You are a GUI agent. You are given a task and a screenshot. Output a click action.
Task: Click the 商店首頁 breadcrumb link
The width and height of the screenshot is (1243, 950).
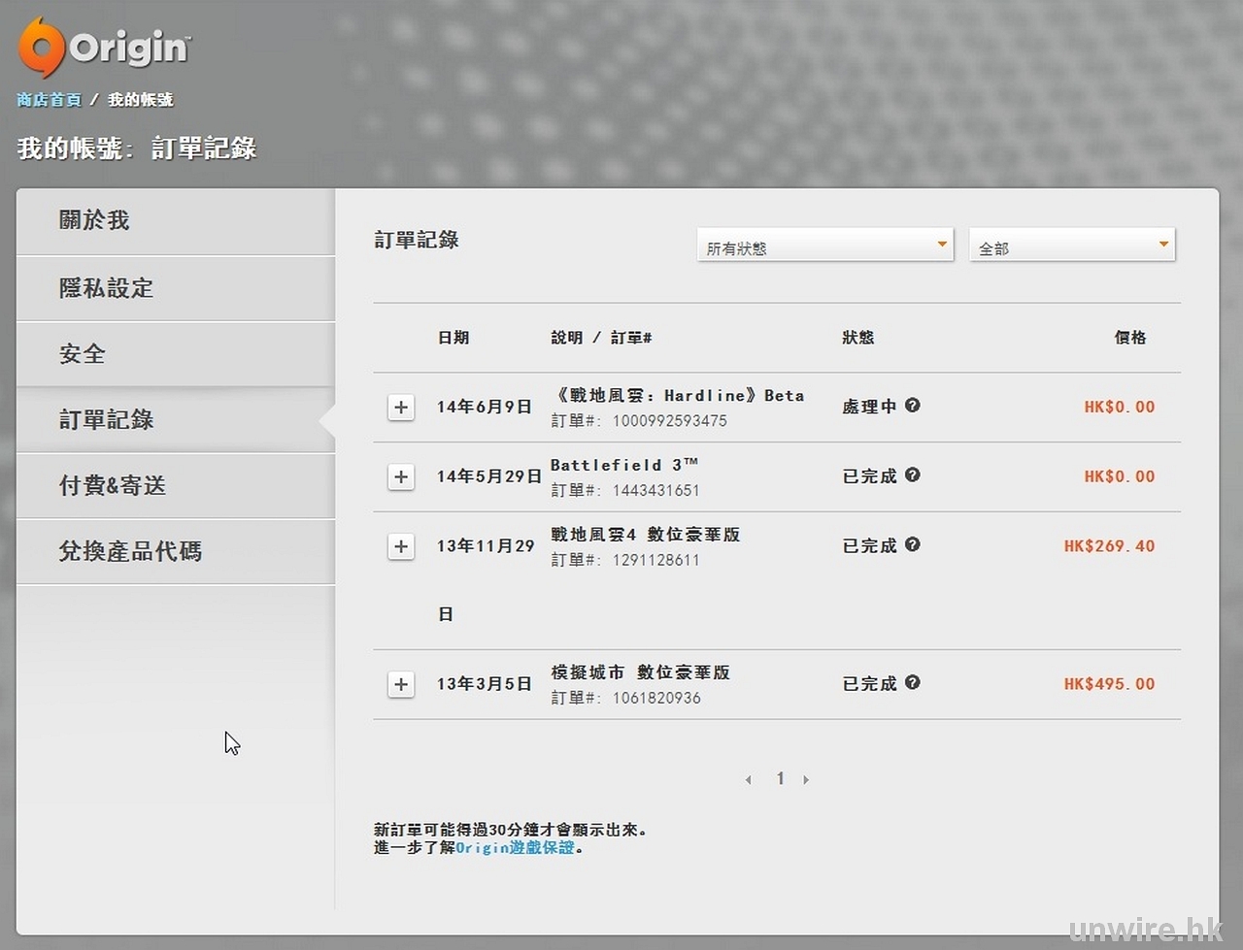pos(49,100)
